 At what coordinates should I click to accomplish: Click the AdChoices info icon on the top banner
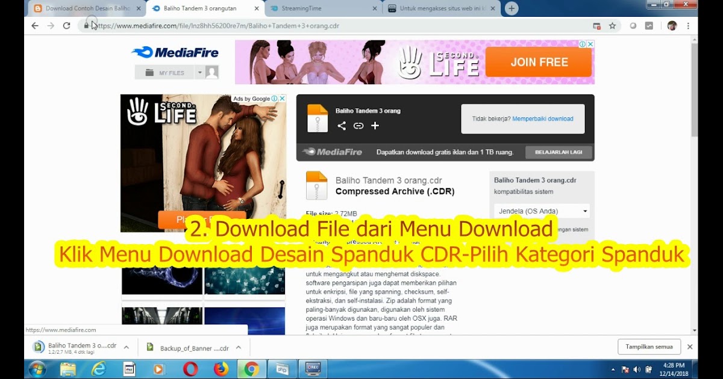[x=583, y=44]
